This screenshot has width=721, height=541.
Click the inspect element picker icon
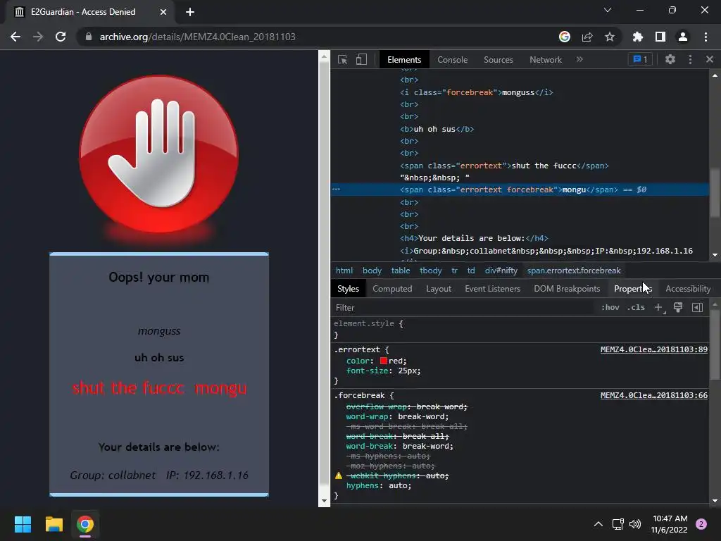(x=343, y=59)
